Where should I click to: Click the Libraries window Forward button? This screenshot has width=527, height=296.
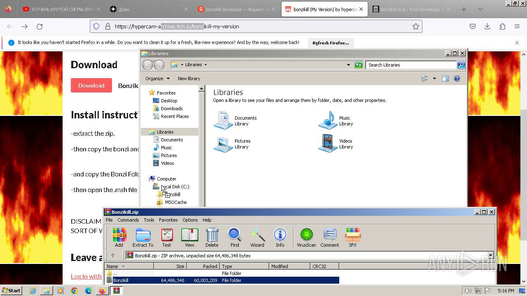coord(159,65)
